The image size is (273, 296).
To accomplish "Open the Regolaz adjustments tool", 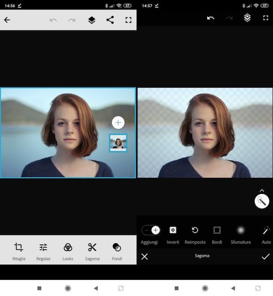I will coord(43,251).
